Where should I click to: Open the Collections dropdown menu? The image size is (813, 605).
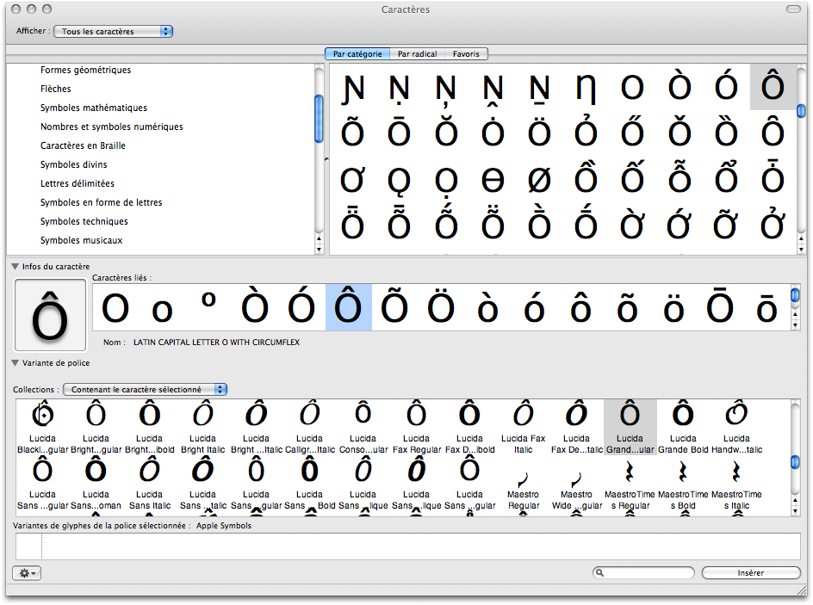point(146,390)
